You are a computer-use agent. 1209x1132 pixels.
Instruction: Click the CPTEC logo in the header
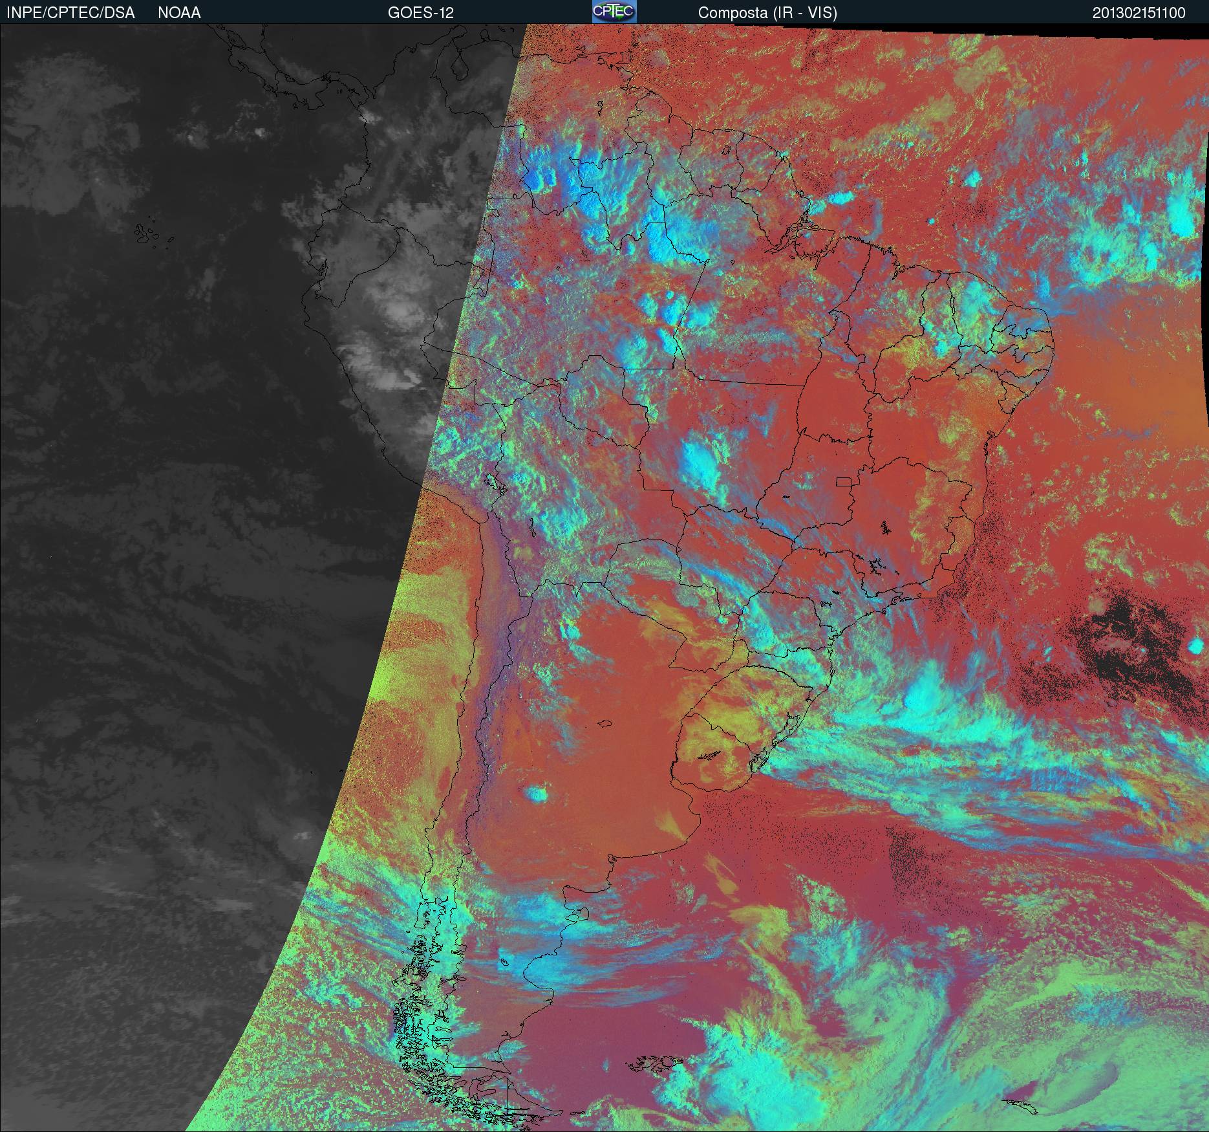point(614,12)
